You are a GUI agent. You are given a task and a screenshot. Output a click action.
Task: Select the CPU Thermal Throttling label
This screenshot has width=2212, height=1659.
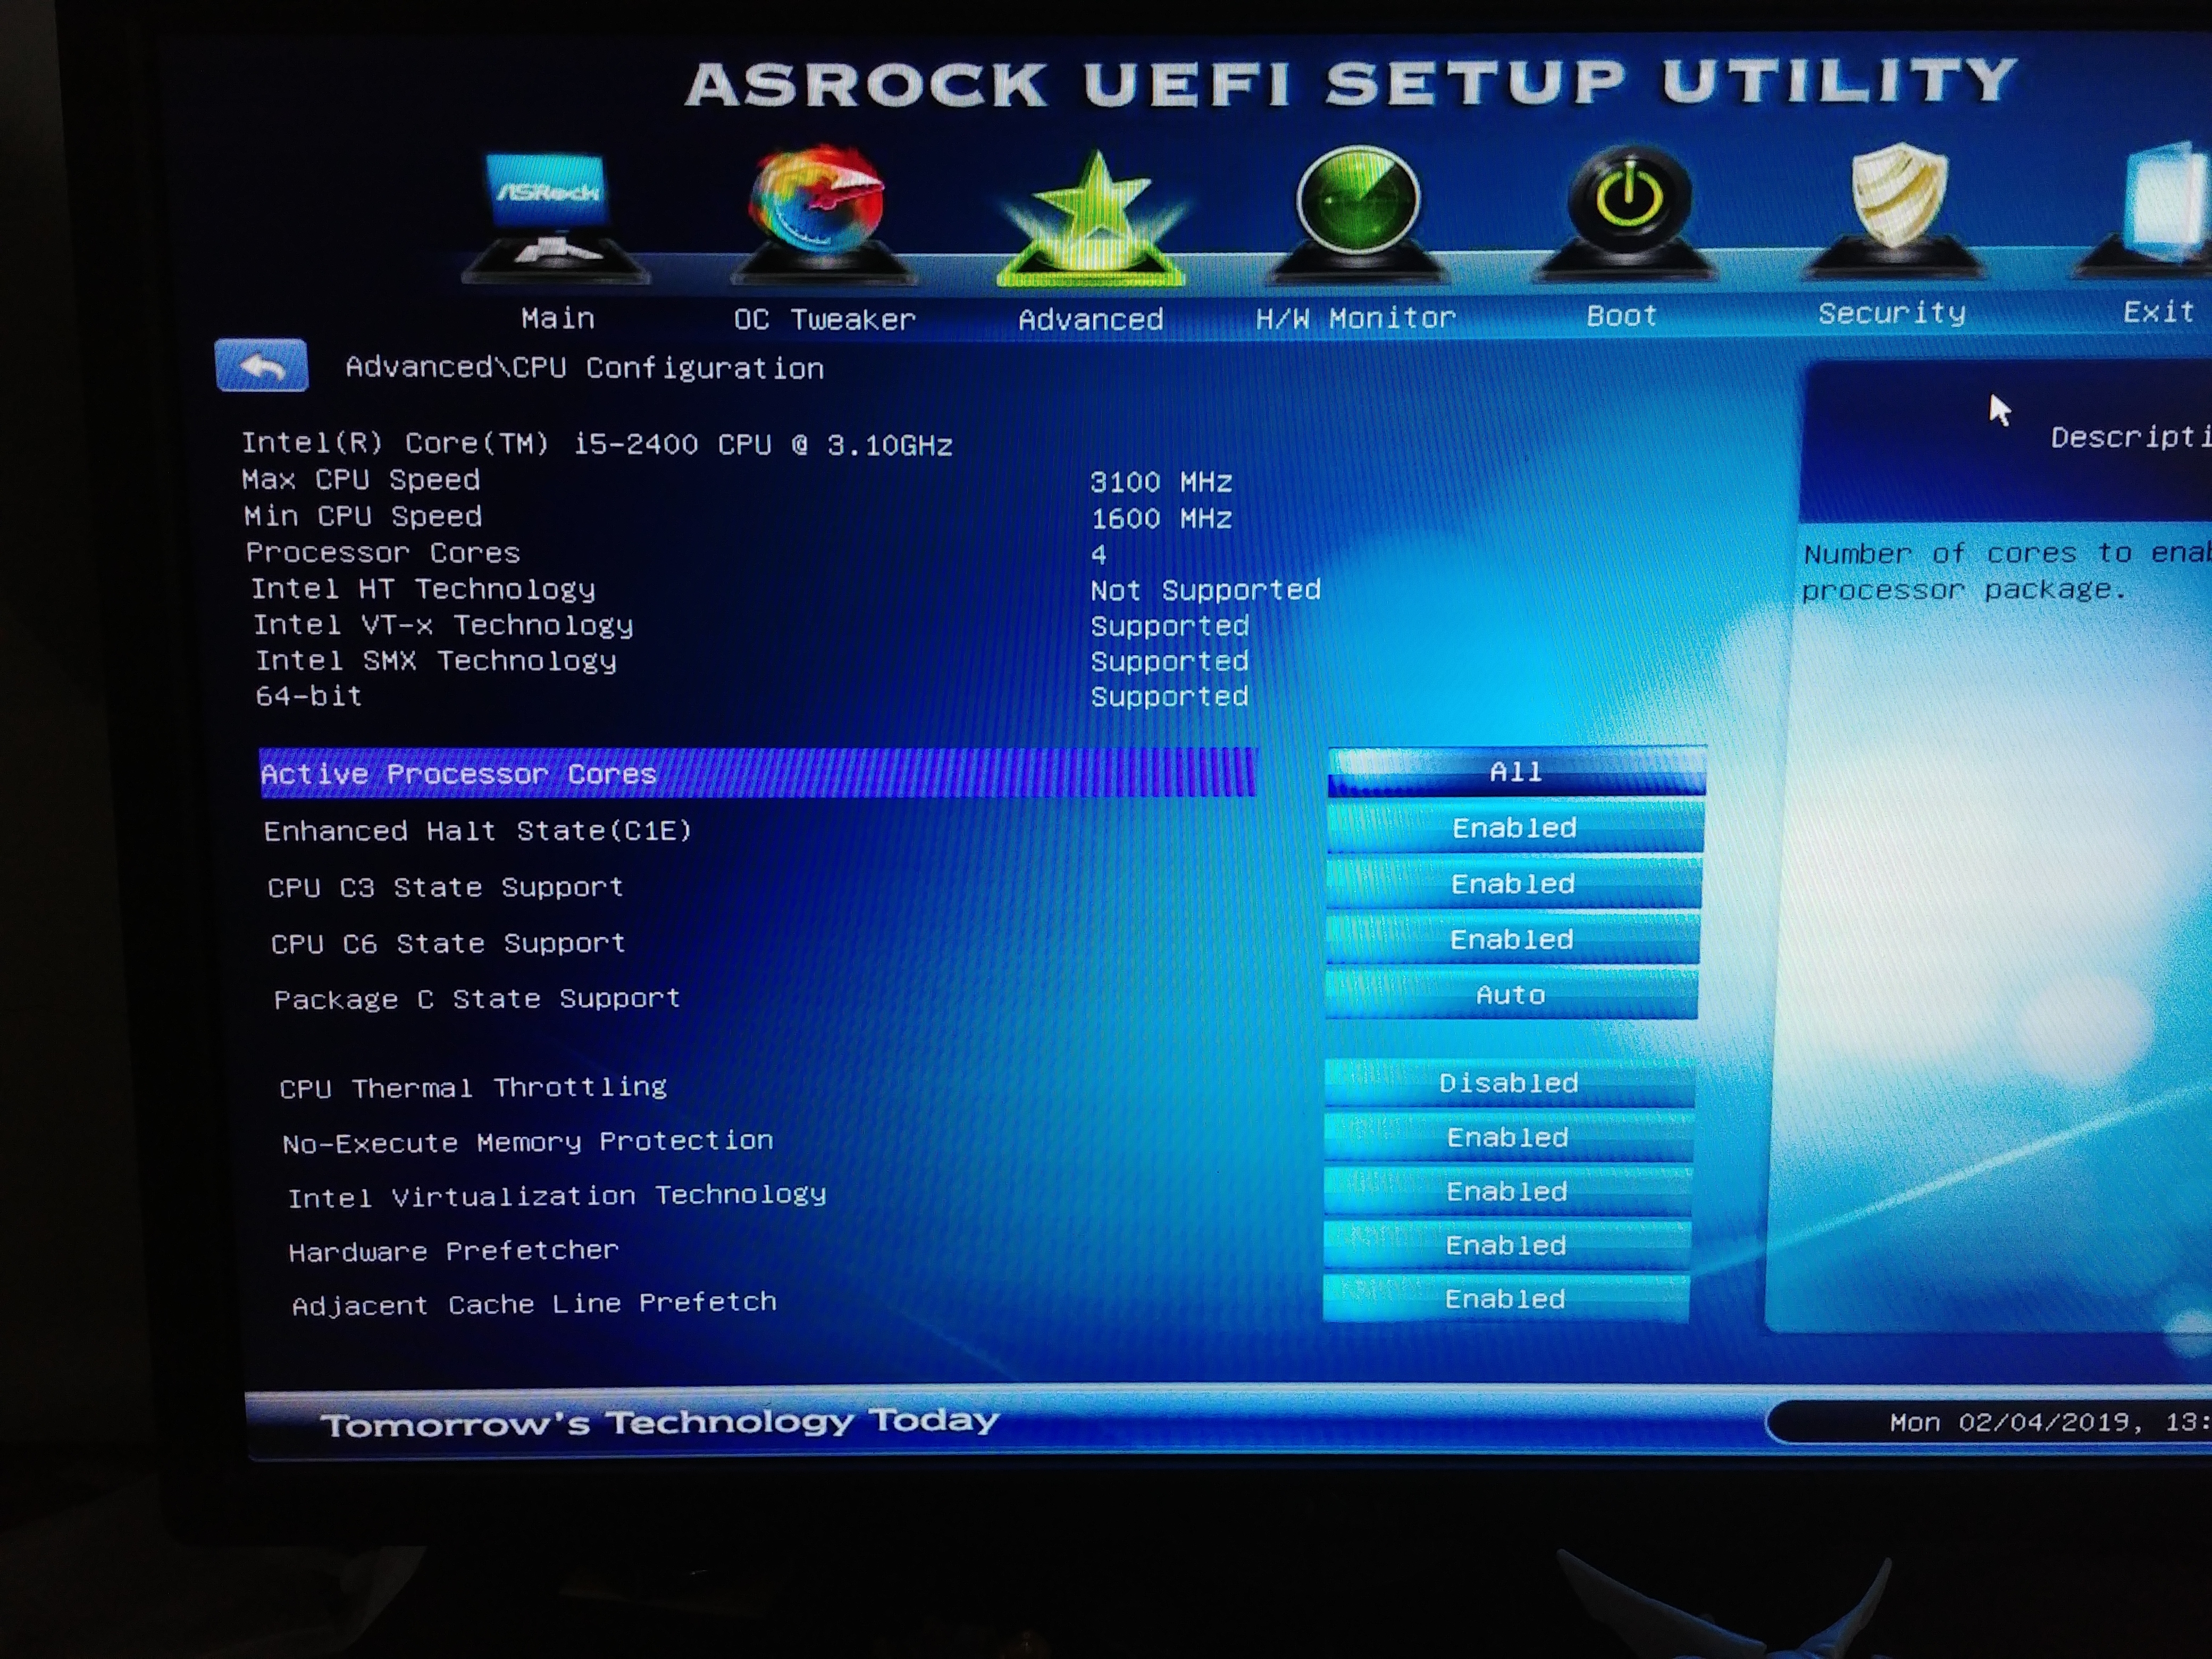pyautogui.click(x=473, y=1088)
